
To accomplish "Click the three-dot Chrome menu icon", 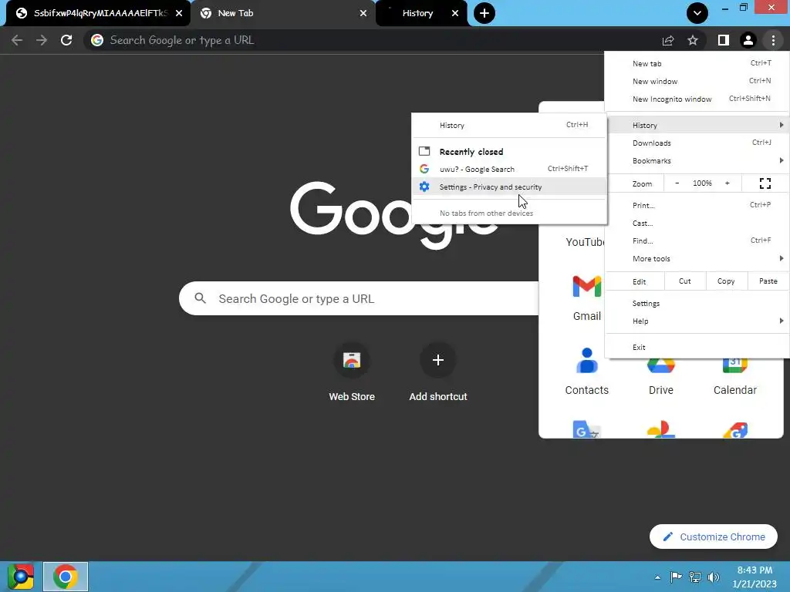I will 773,40.
